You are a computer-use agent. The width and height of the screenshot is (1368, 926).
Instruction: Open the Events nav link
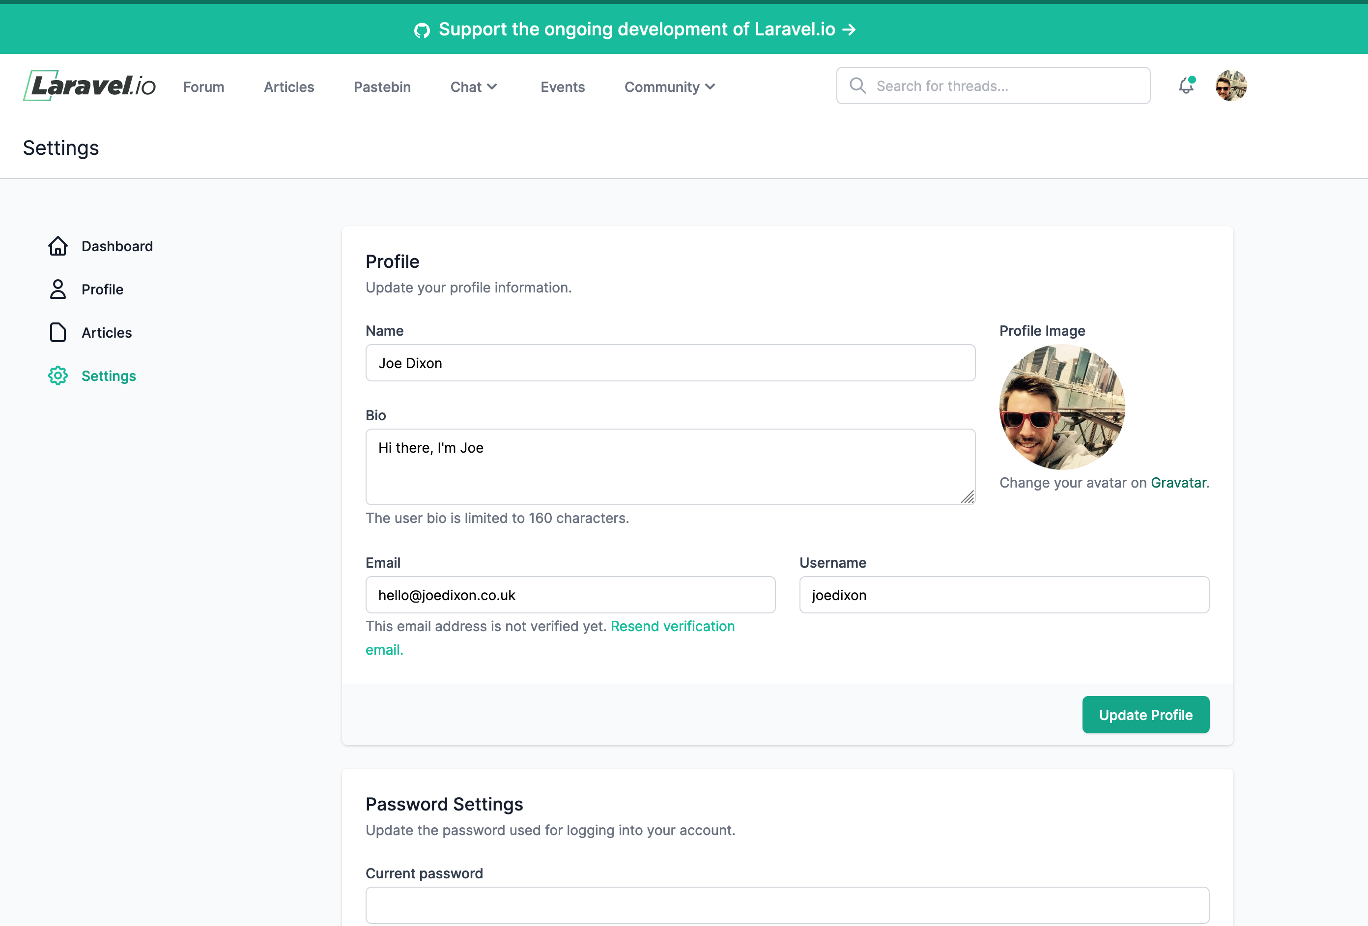562,87
